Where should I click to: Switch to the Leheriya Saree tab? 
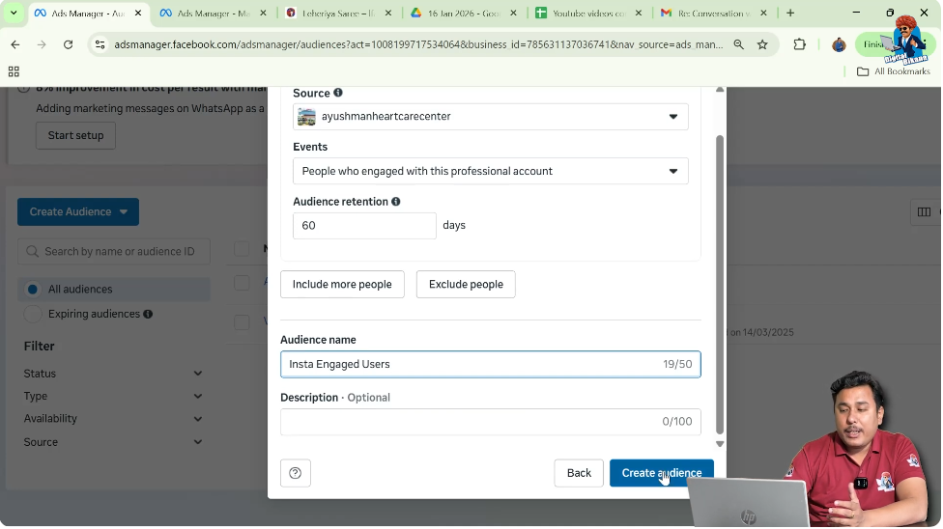point(338,13)
